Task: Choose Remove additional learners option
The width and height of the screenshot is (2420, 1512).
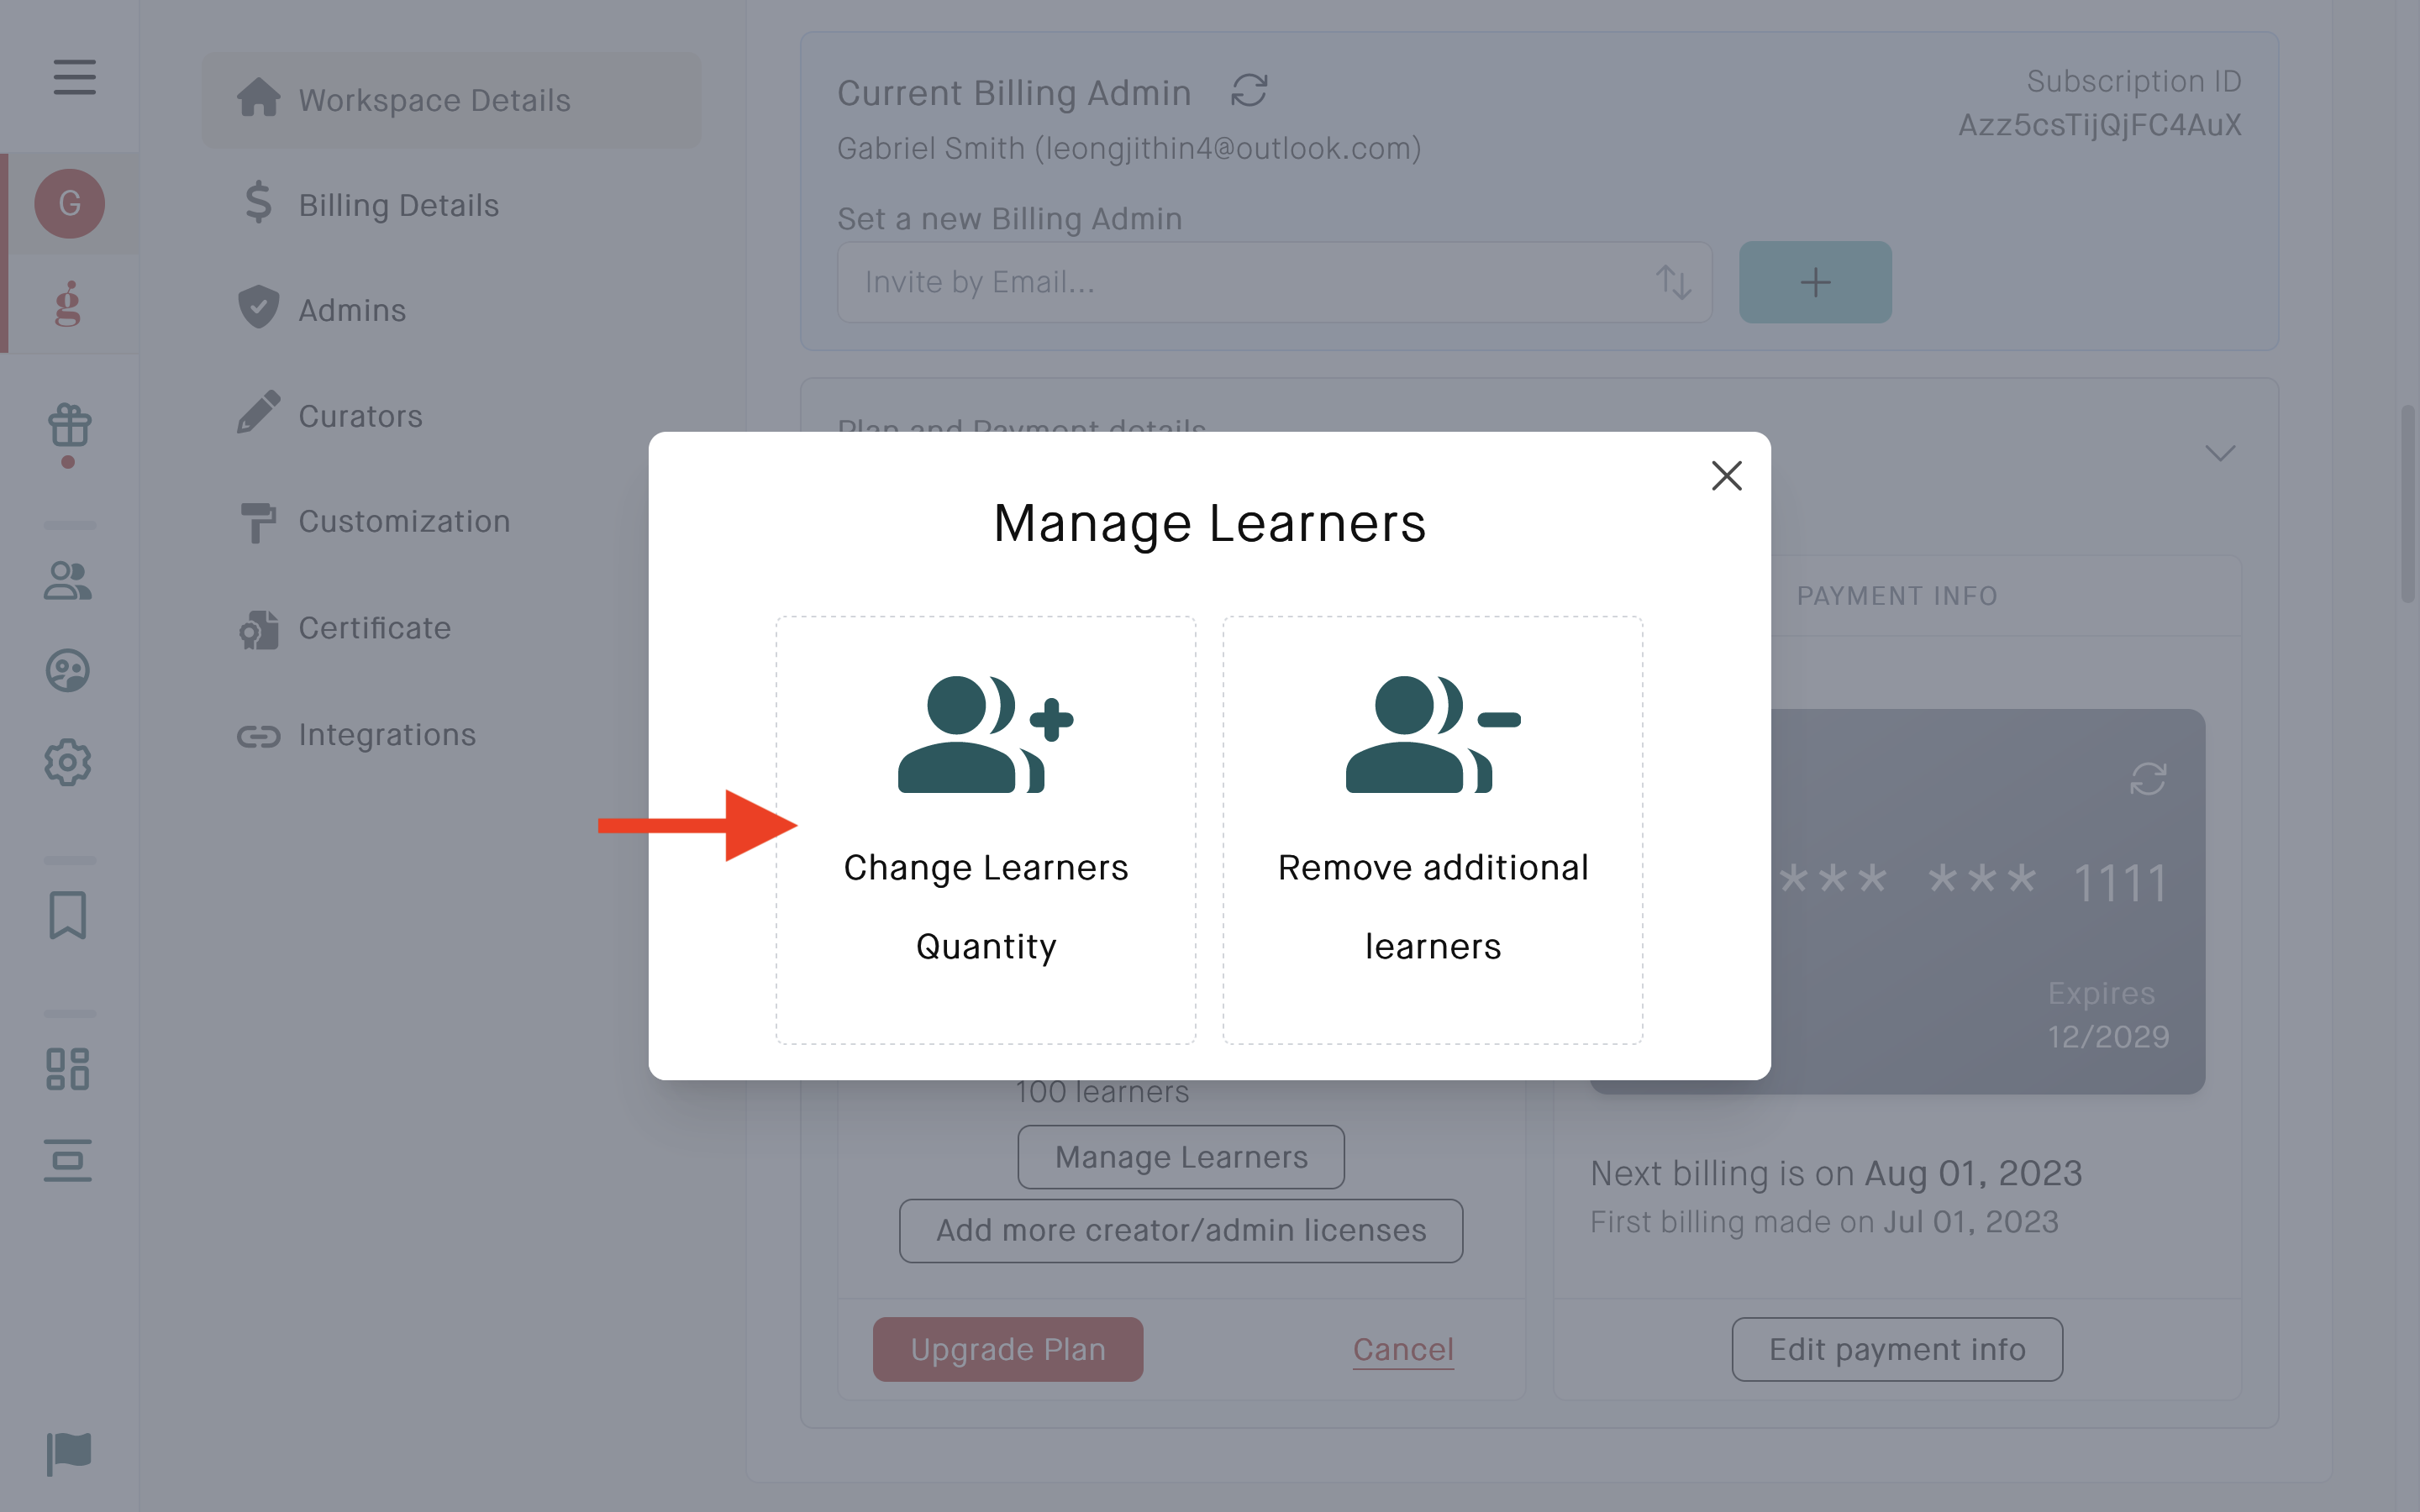Action: click(x=1433, y=830)
